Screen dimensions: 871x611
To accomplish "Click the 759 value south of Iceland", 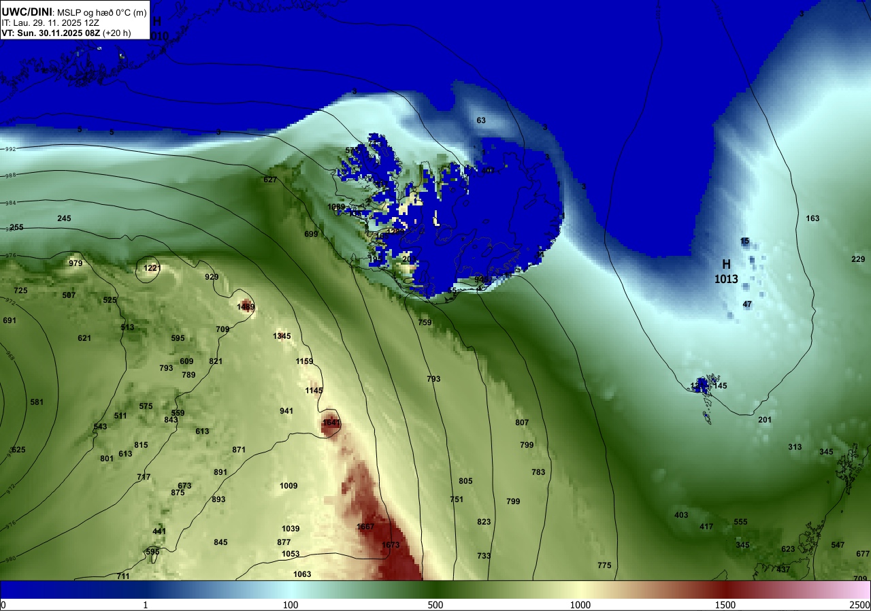I will [425, 323].
